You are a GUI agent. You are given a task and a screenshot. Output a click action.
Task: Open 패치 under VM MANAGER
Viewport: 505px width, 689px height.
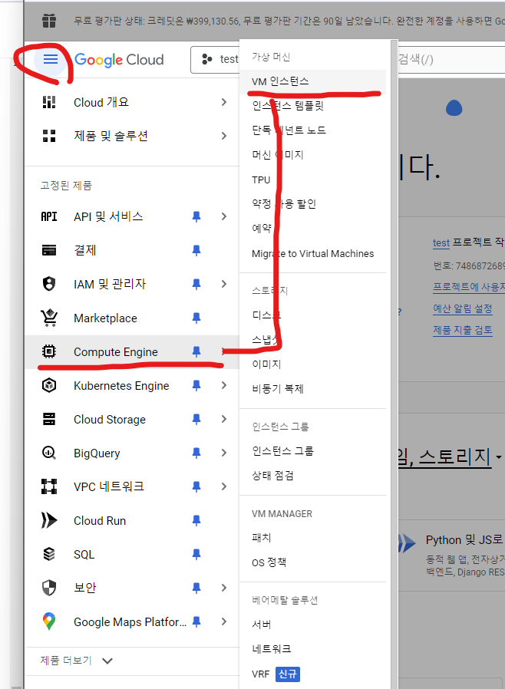coord(262,538)
